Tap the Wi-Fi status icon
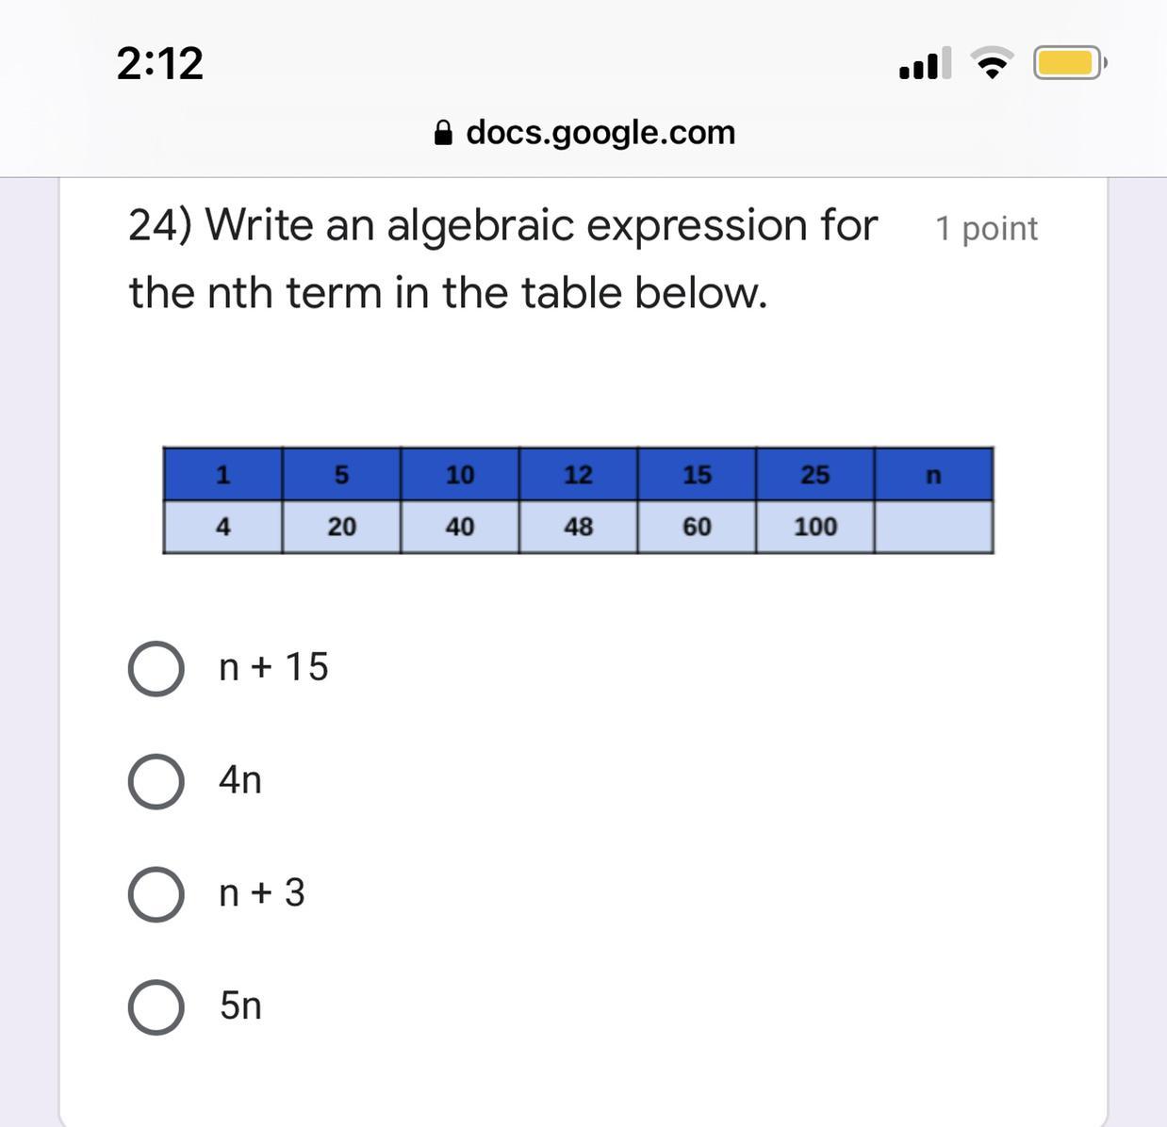1167x1127 pixels. coord(991,63)
